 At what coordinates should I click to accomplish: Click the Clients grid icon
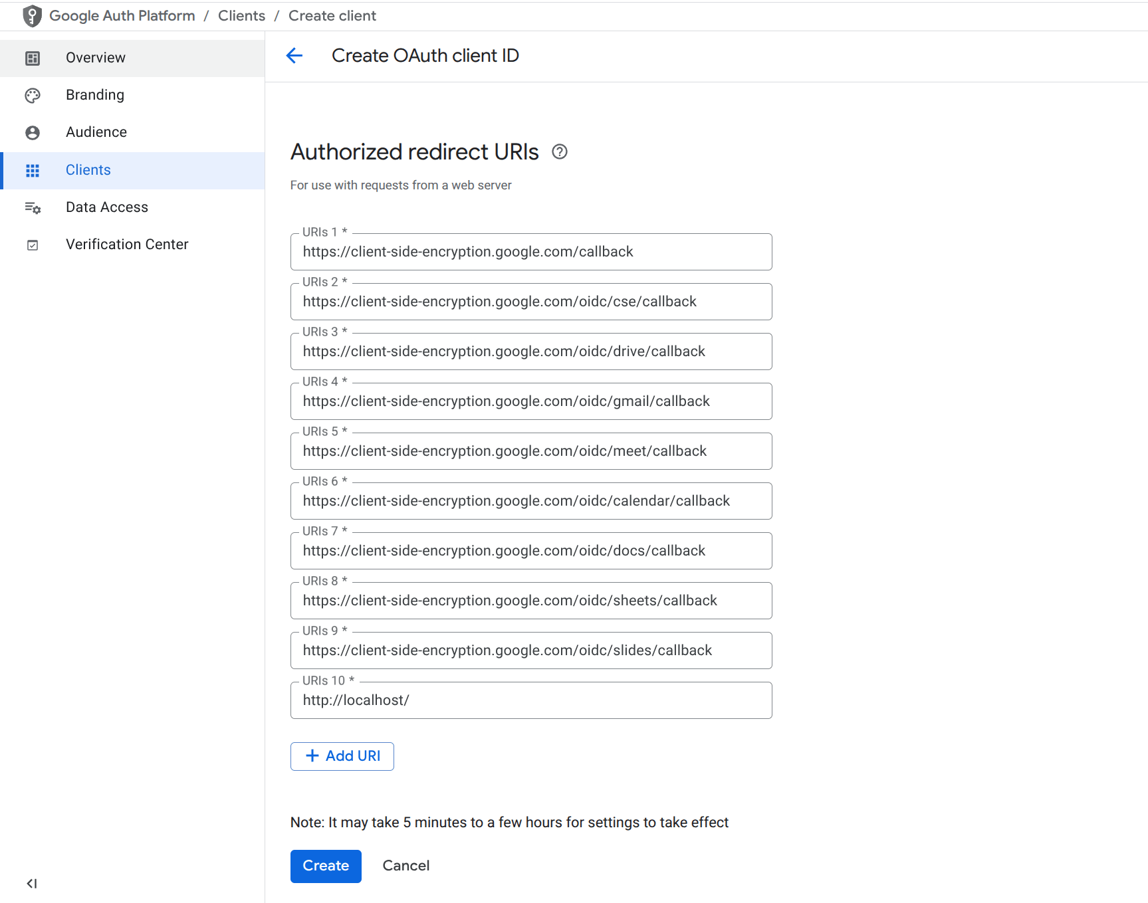[x=33, y=171]
